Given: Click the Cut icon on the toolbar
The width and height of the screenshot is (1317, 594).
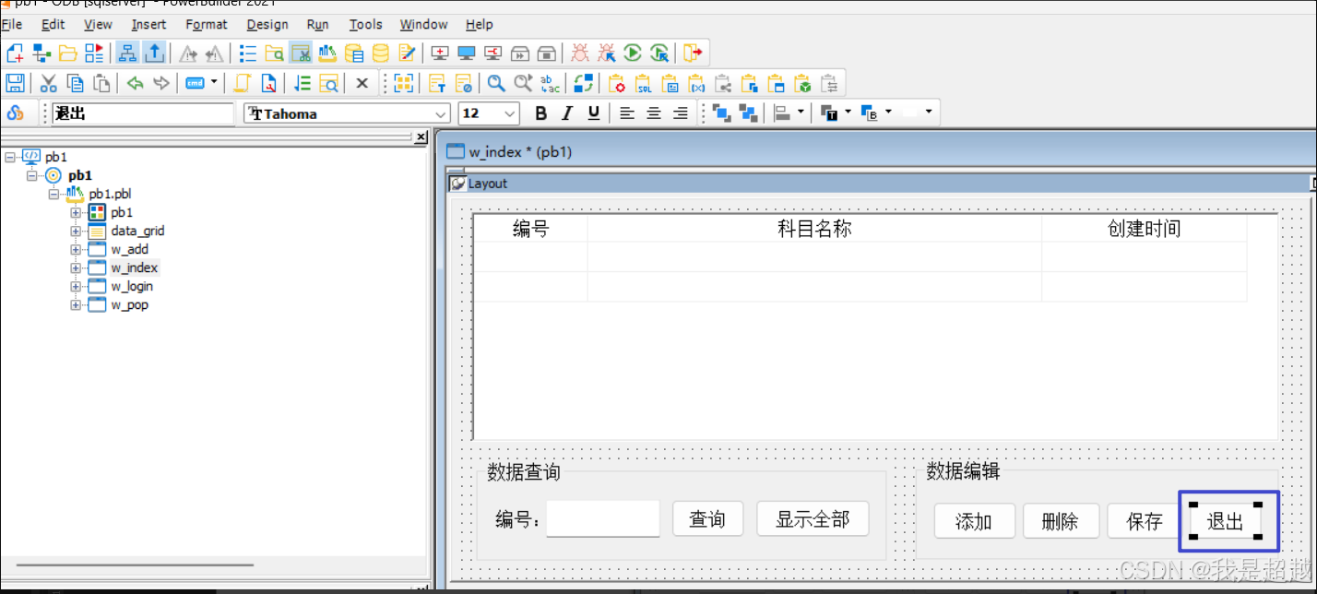Looking at the screenshot, I should click(48, 83).
